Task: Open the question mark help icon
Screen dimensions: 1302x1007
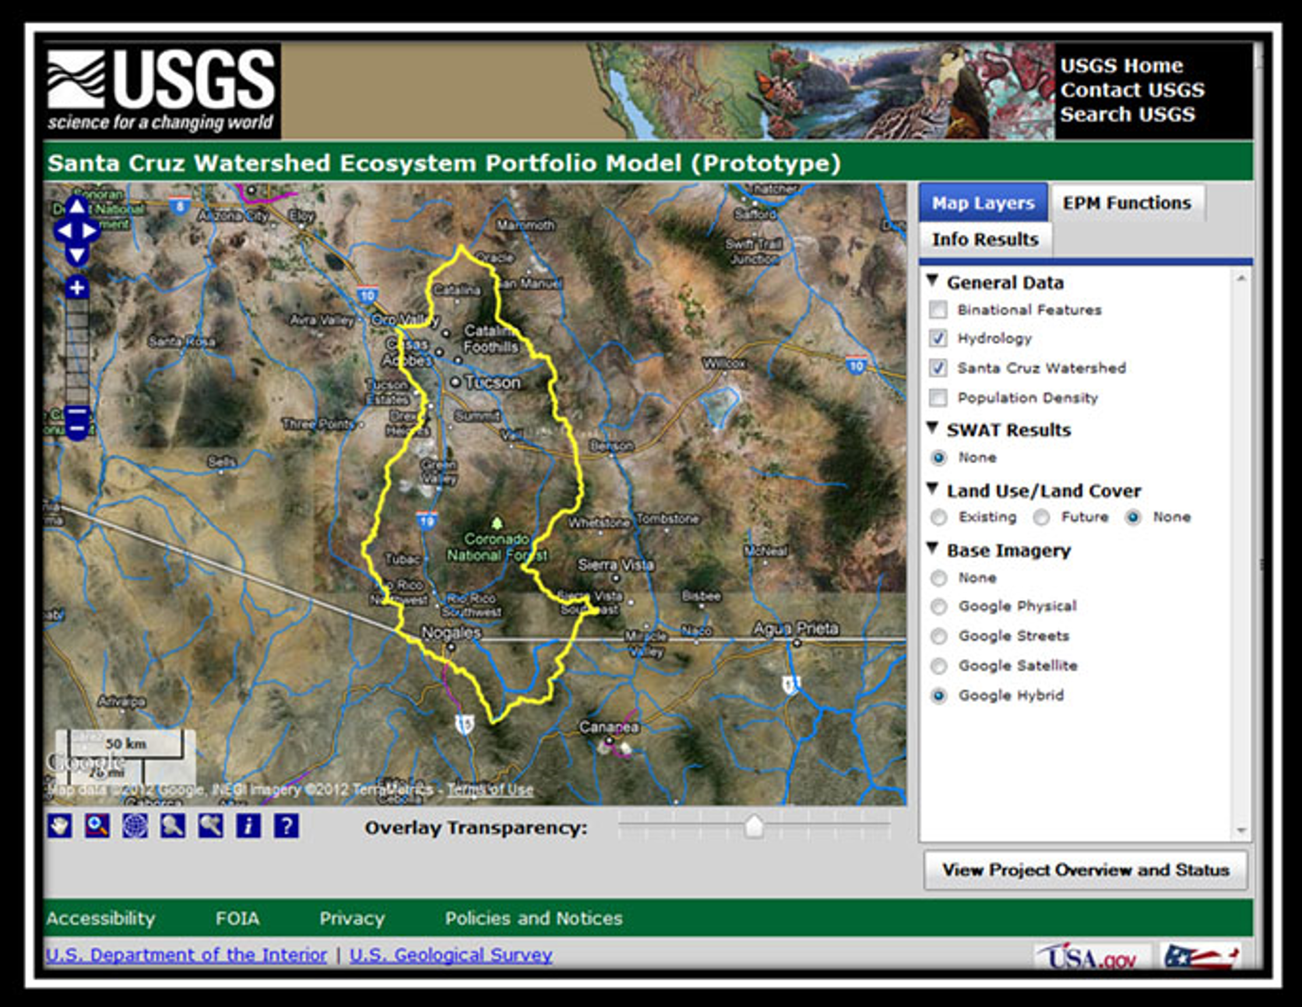Action: (x=286, y=826)
